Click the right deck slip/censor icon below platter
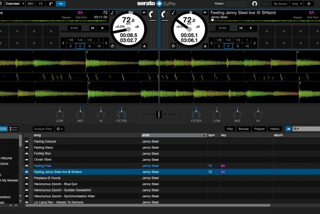 point(173,46)
